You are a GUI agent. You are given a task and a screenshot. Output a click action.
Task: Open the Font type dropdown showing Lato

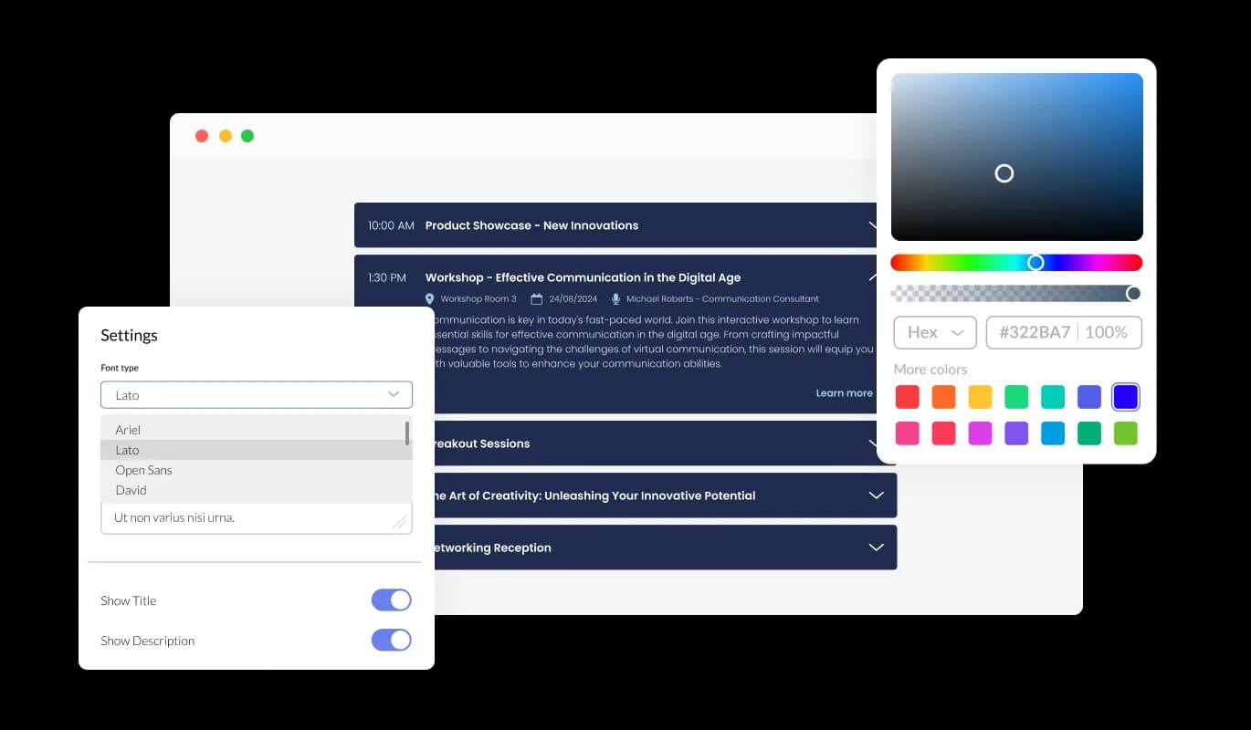(x=256, y=395)
